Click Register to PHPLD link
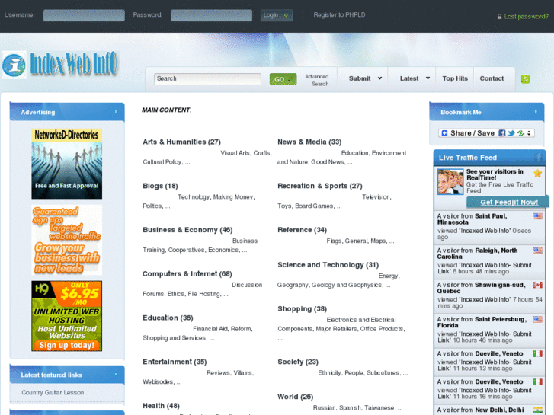Viewport: 554px width, 415px height. pyautogui.click(x=339, y=14)
